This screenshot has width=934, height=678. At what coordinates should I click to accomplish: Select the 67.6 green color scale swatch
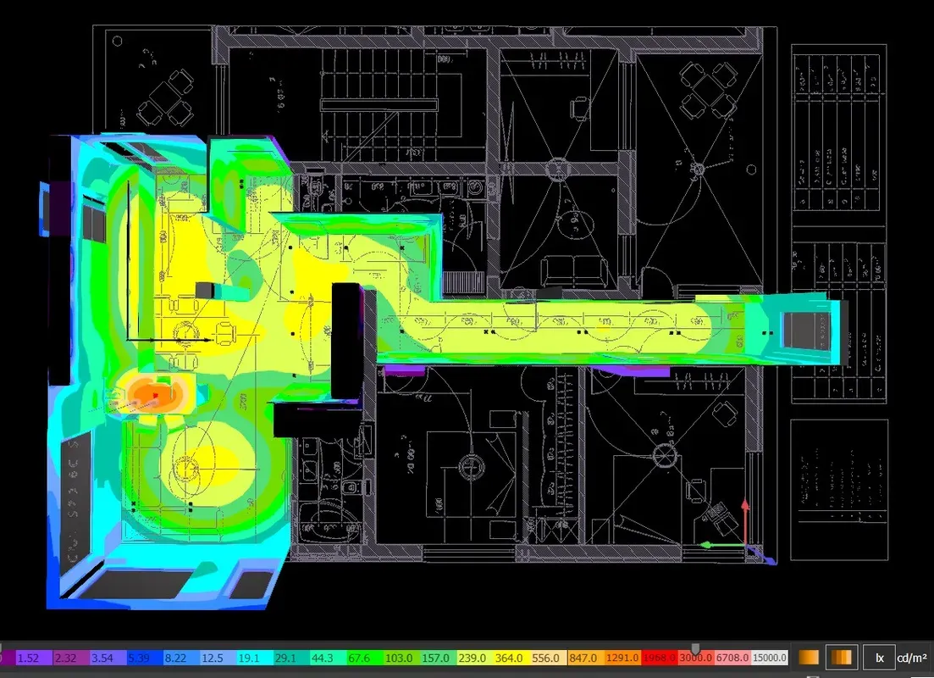pyautogui.click(x=366, y=658)
